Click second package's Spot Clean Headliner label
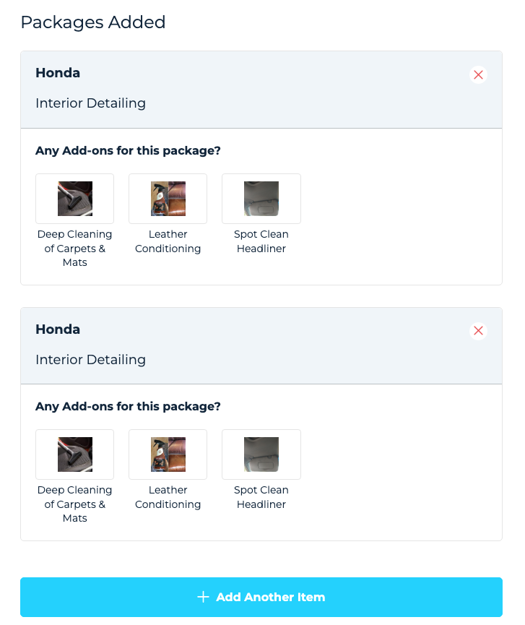 [261, 497]
